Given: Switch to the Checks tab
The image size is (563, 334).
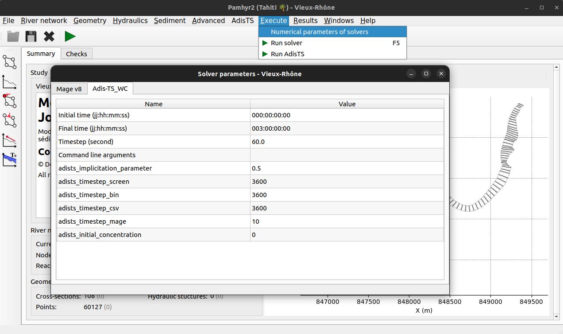Looking at the screenshot, I should (x=77, y=54).
